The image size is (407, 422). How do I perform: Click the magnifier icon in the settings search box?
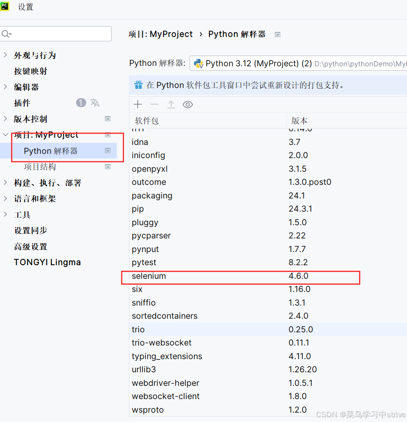pyautogui.click(x=6, y=34)
